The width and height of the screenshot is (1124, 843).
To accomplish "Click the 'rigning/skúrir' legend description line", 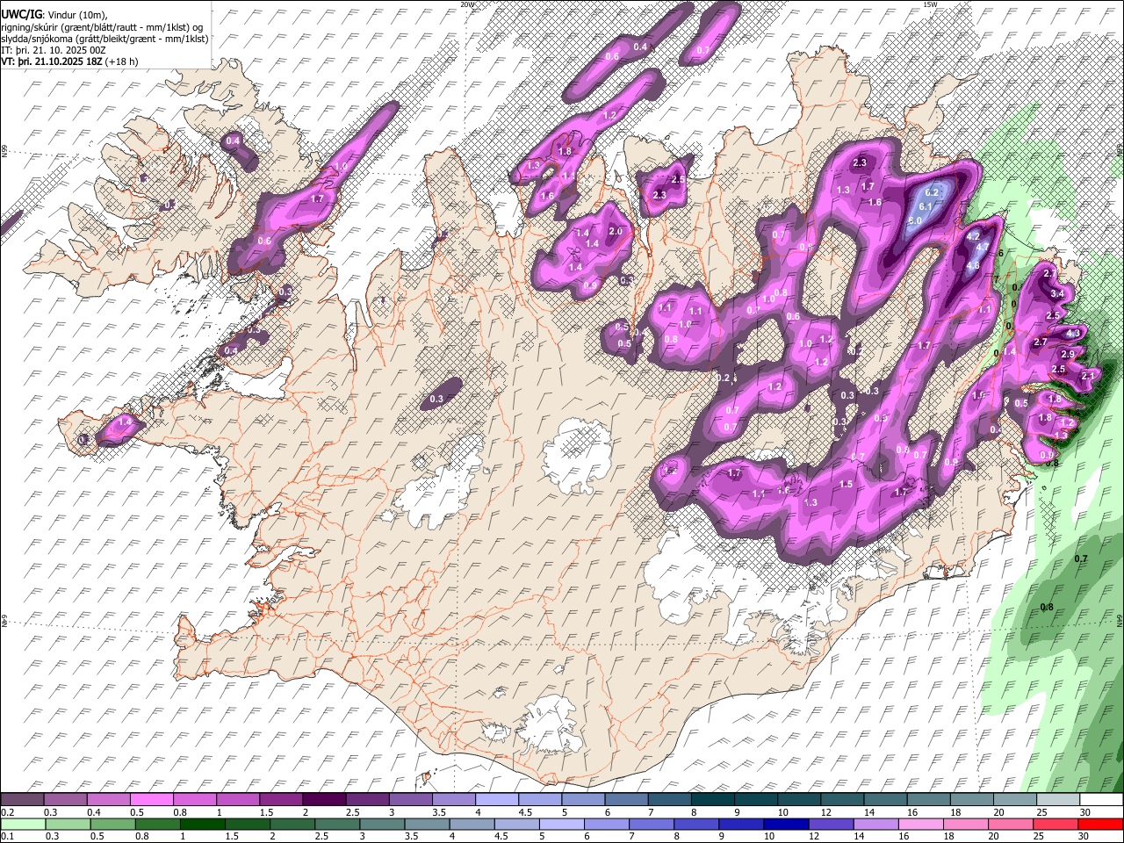I will point(101,26).
